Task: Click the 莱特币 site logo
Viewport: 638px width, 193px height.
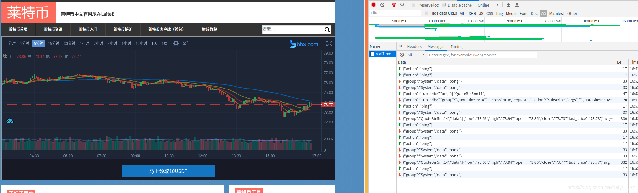Action: tap(28, 12)
